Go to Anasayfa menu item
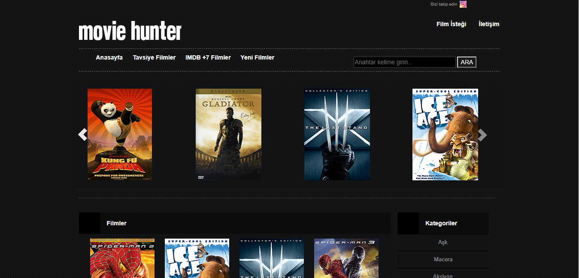This screenshot has height=278, width=579. (109, 57)
